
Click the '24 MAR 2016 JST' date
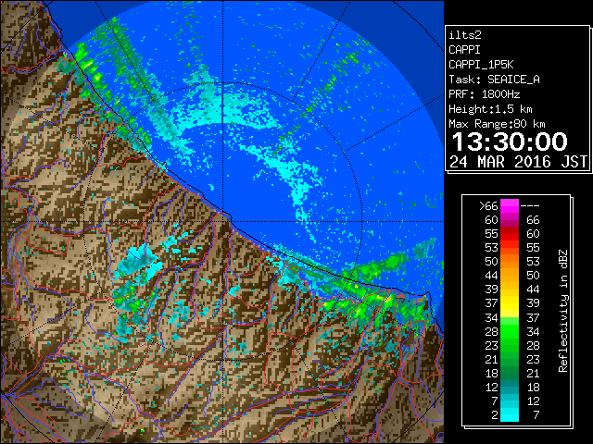pos(519,162)
